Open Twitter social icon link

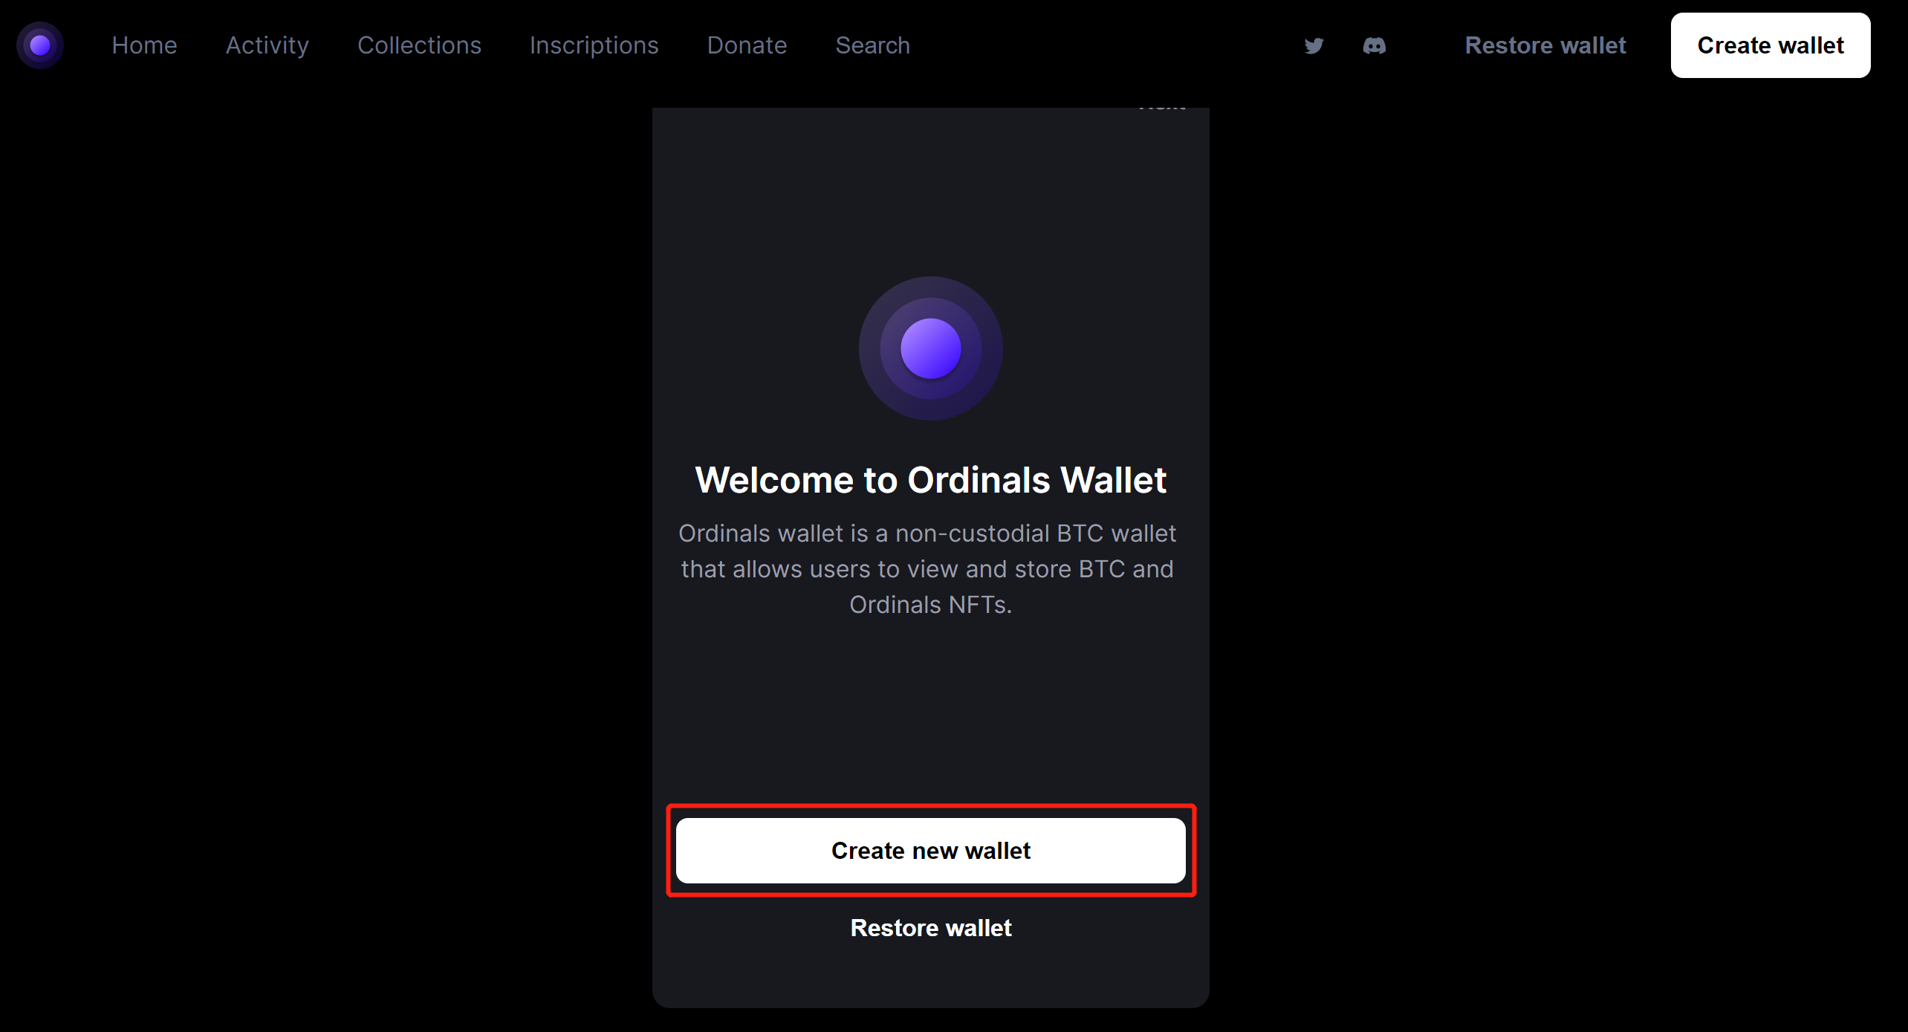pos(1315,45)
